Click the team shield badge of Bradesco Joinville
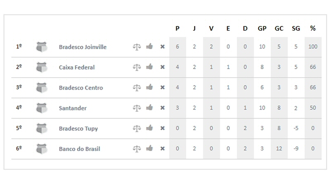The height and width of the screenshot is (184, 331). 42,47
